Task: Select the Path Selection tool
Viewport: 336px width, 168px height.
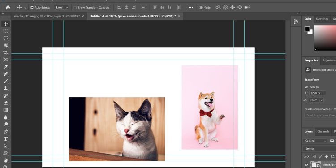Action: click(5, 146)
